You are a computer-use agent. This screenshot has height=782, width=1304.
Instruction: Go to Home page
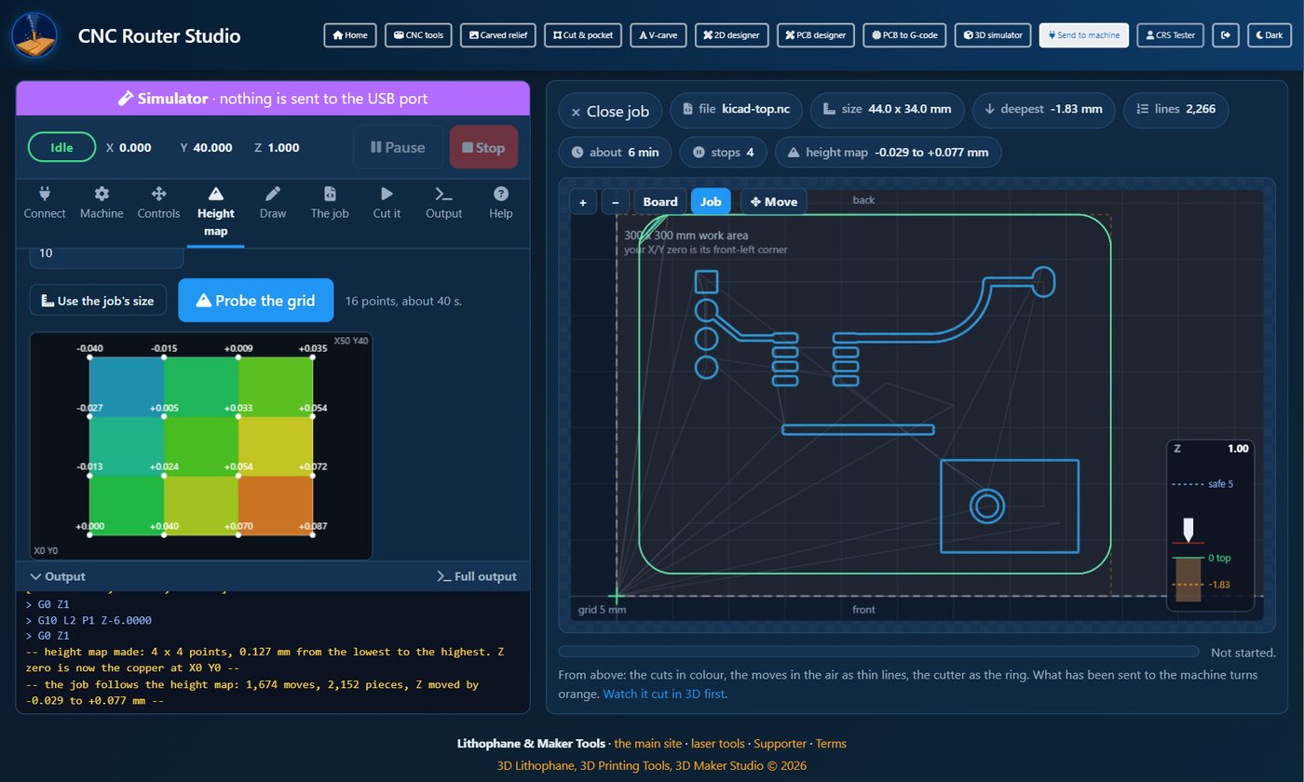pyautogui.click(x=350, y=35)
